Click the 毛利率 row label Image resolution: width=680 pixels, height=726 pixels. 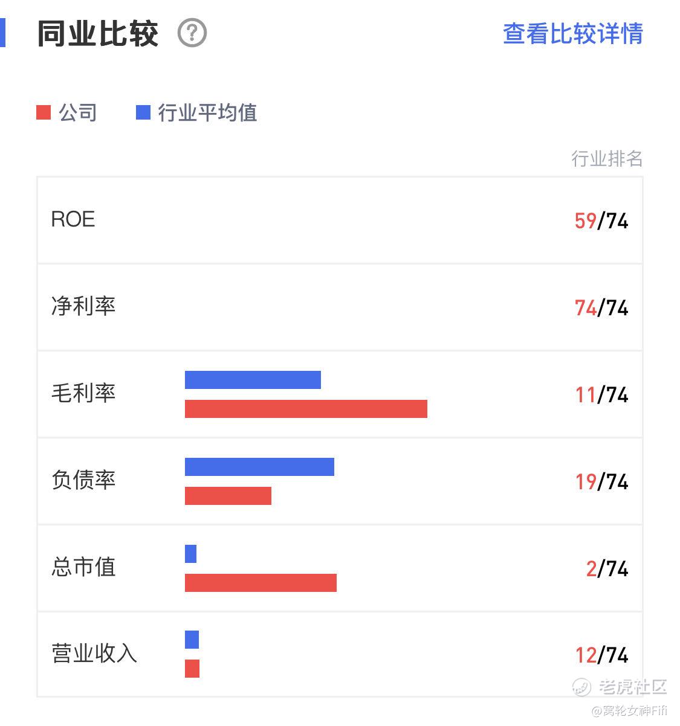coord(83,394)
